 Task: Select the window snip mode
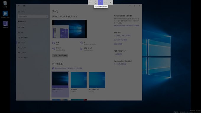click(100, 2)
